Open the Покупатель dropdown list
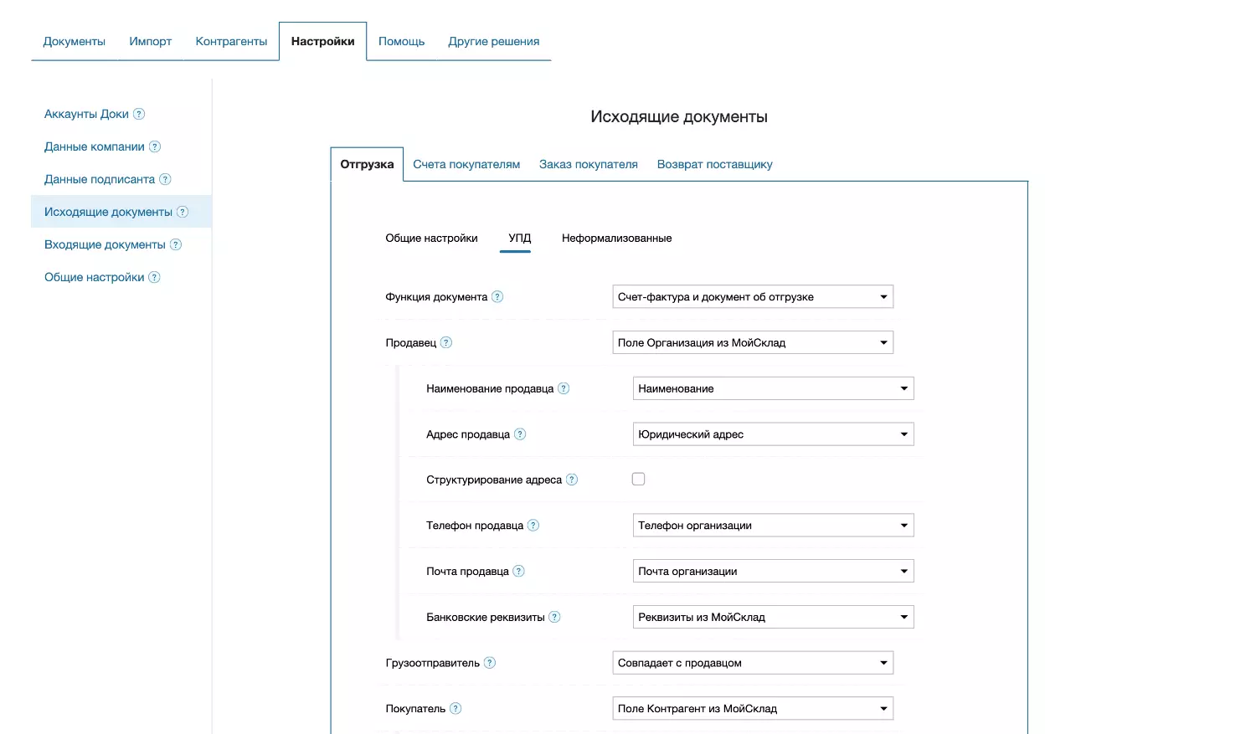 752,709
